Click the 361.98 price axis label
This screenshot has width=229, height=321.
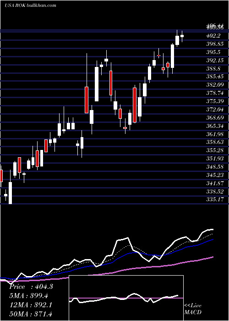[215, 134]
